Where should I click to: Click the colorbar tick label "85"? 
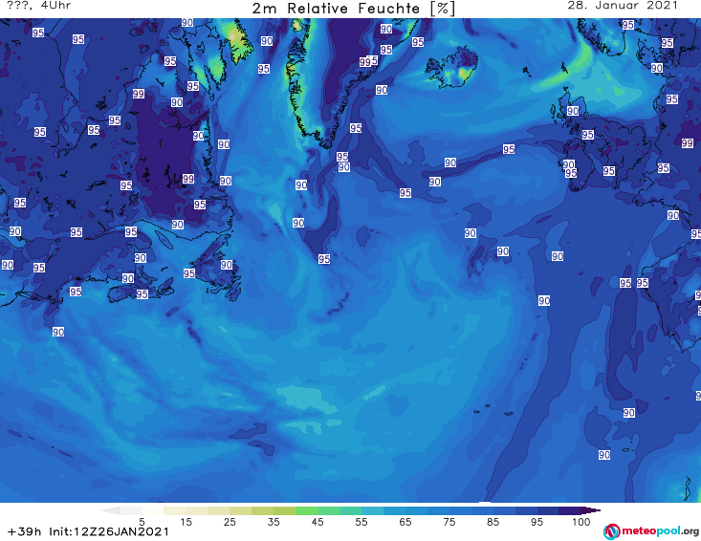pos(493,522)
